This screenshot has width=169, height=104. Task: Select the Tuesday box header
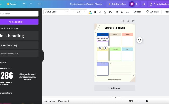tap(127, 34)
